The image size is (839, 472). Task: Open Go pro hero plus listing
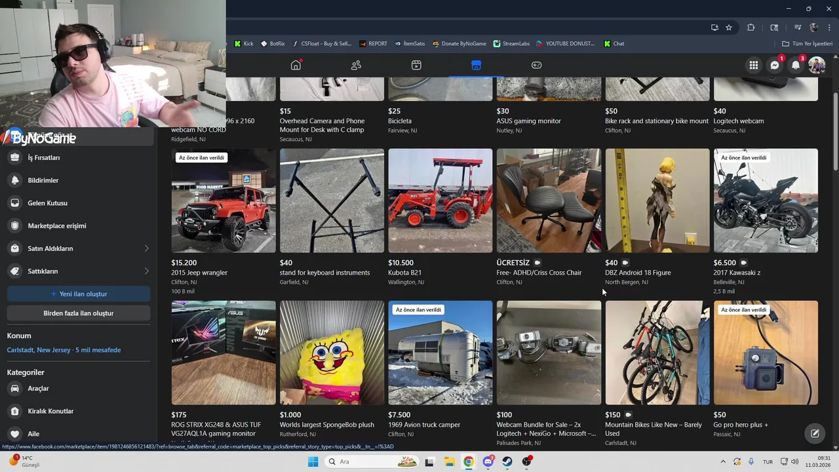pyautogui.click(x=766, y=353)
